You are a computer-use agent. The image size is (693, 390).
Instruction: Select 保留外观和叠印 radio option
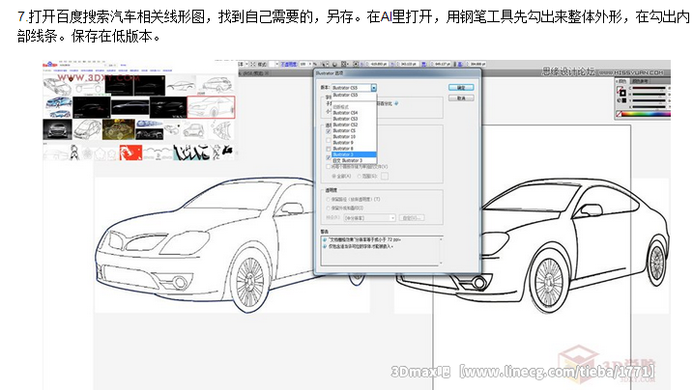pyautogui.click(x=329, y=209)
